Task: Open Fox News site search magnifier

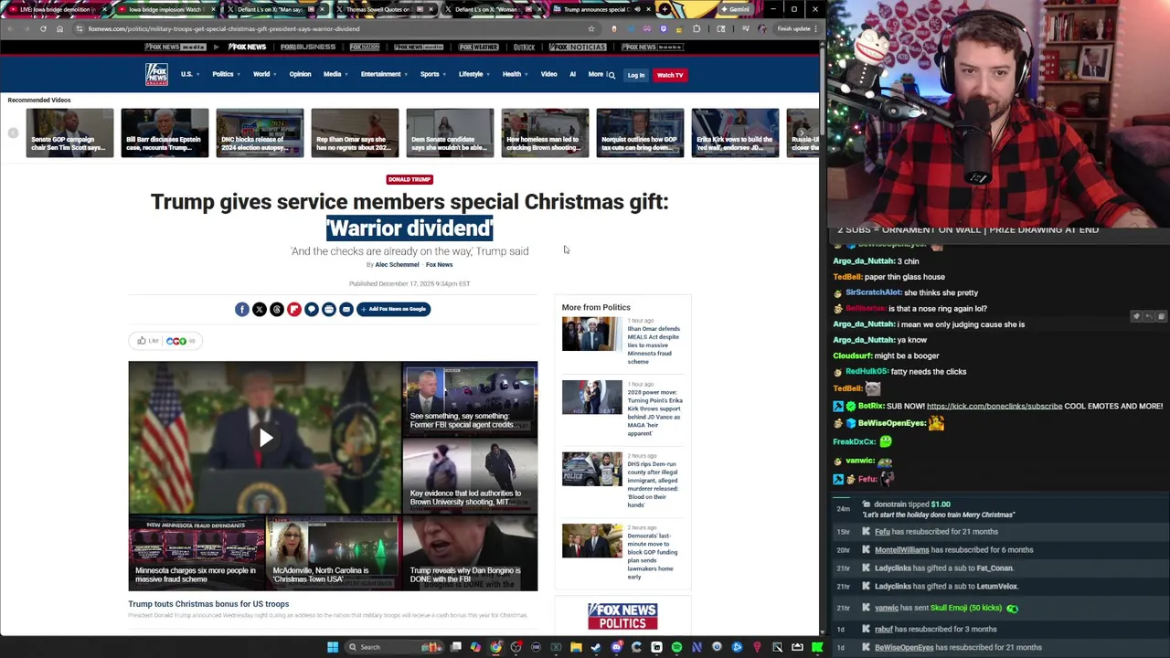Action: pyautogui.click(x=612, y=75)
